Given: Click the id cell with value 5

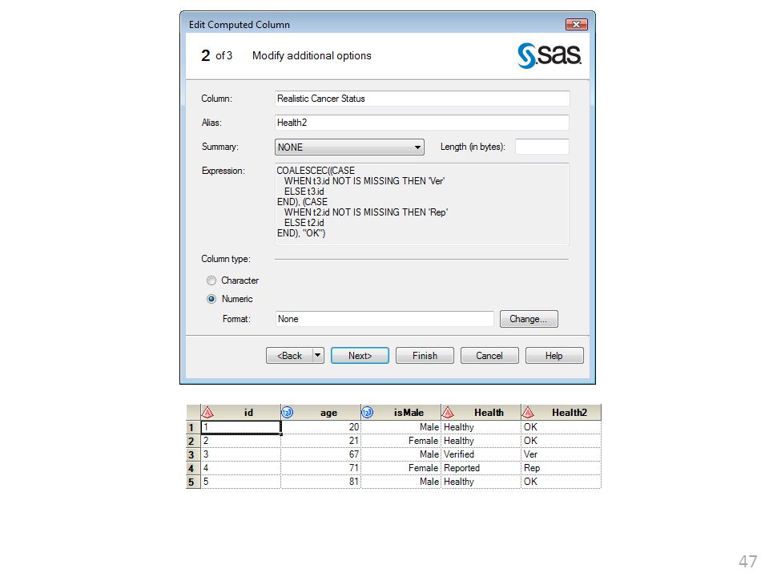Looking at the screenshot, I should click(241, 482).
